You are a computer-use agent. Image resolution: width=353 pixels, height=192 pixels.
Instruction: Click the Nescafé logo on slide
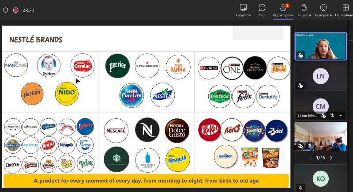tap(116, 131)
